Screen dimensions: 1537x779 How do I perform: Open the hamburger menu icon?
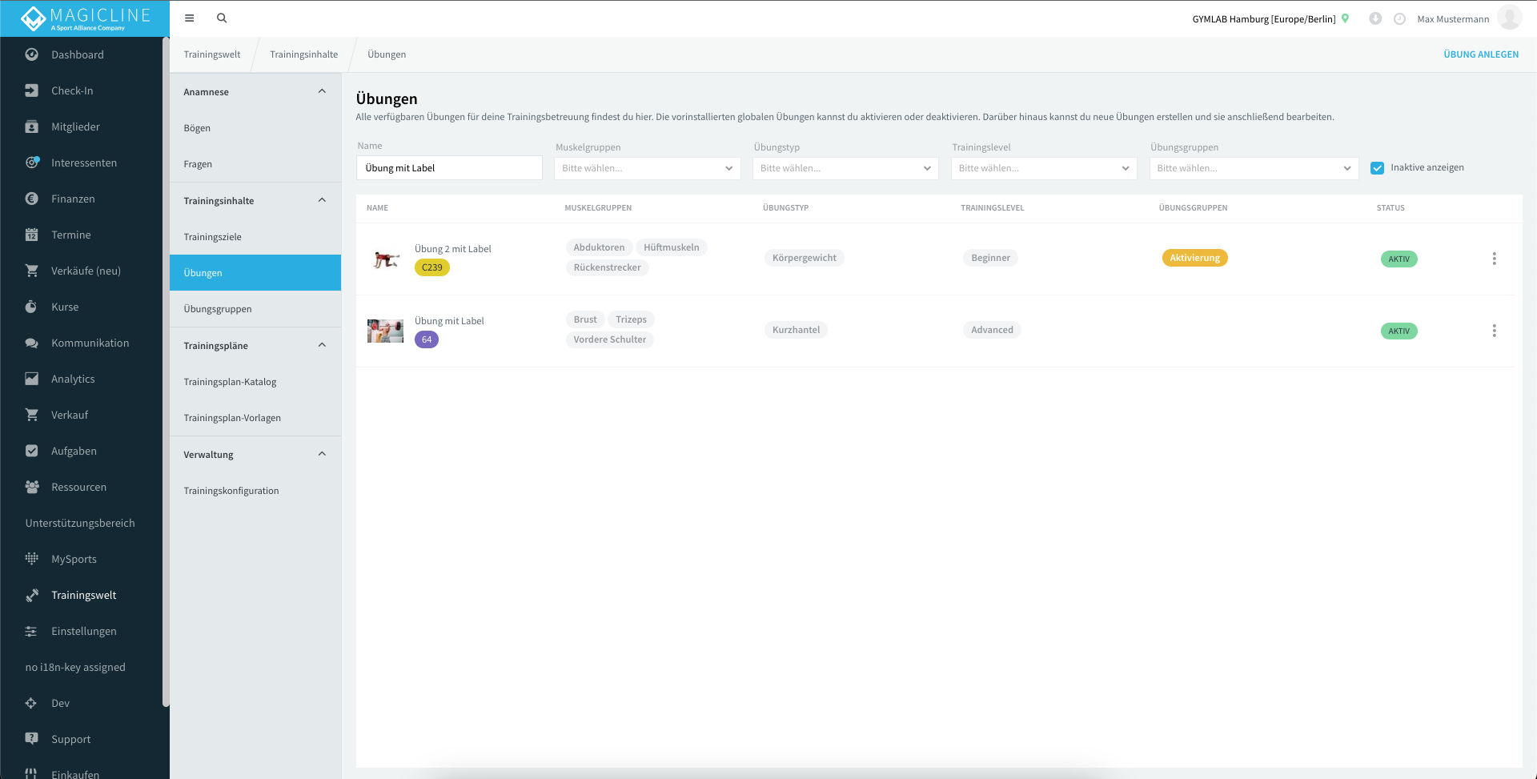[x=190, y=18]
